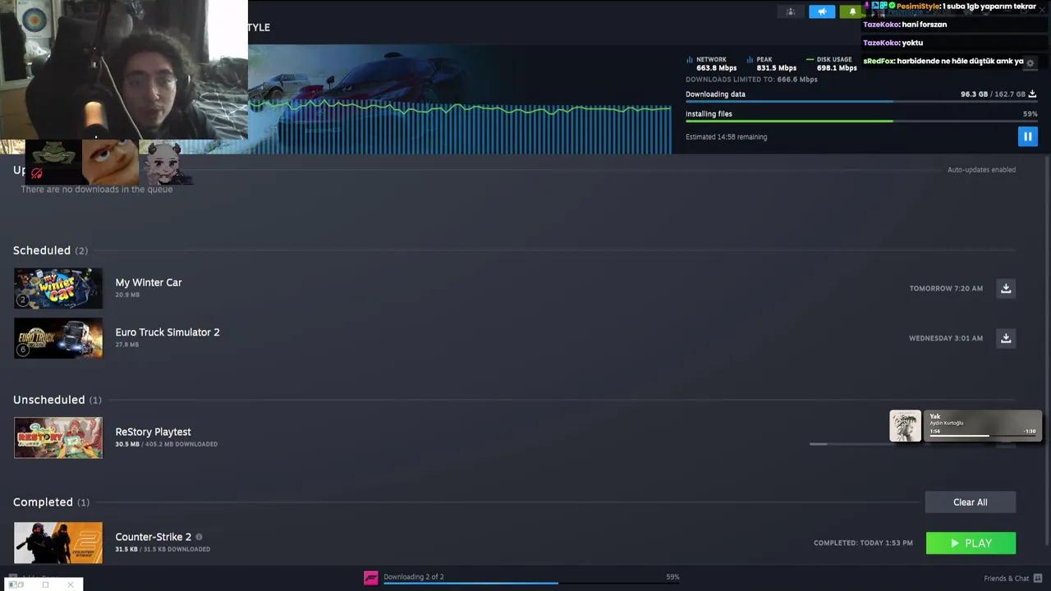Click the Estimated 14:58 remaining text

[726, 137]
